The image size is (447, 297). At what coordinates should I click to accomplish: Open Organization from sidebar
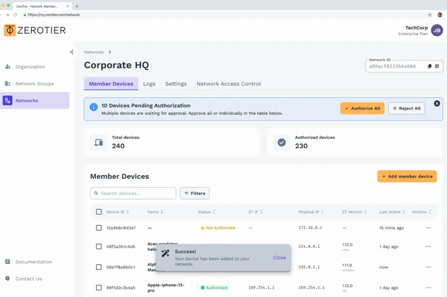[30, 67]
